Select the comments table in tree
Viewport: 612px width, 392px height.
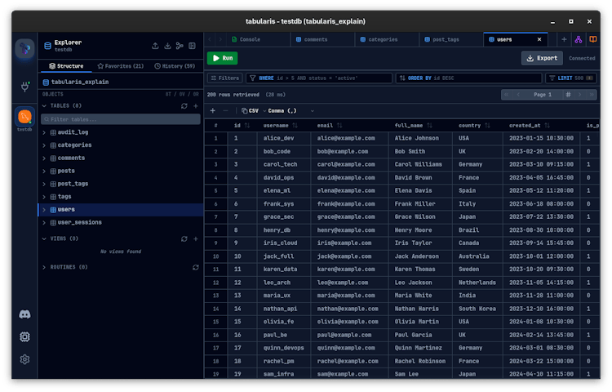(121, 158)
